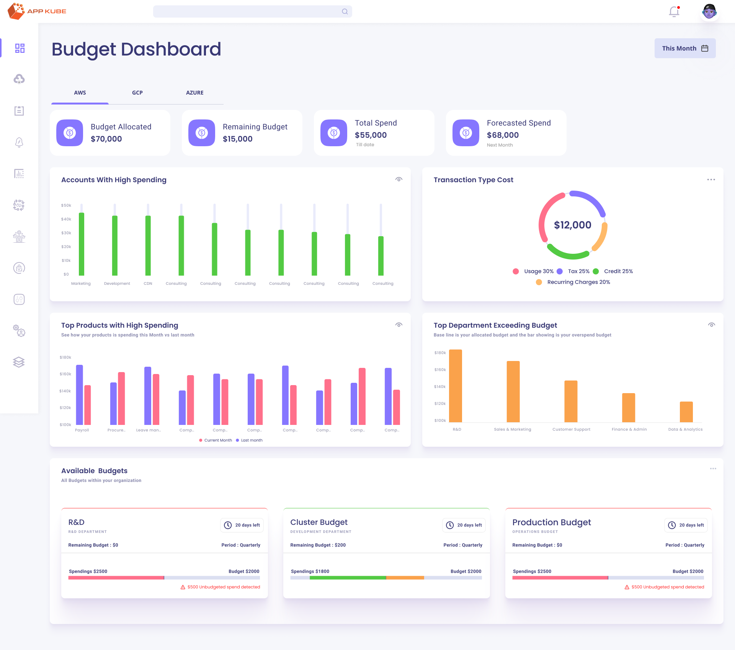This screenshot has height=650, width=735.
Task: Toggle visibility of Accounts With High Spending chart
Action: [399, 179]
